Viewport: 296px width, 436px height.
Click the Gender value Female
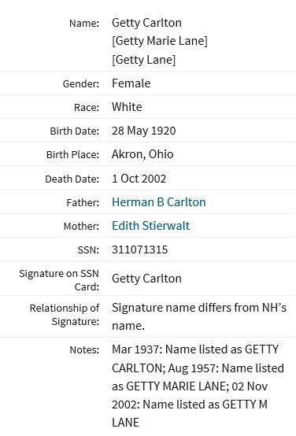point(131,83)
